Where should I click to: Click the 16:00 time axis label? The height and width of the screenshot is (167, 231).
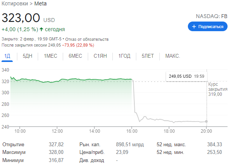[x=132, y=131]
